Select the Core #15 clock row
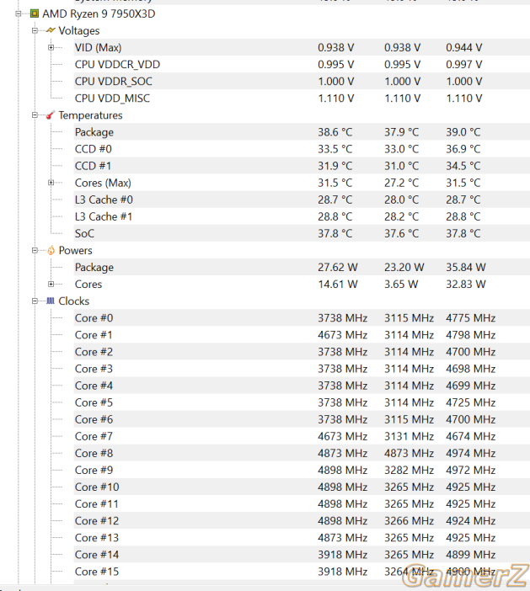Viewport: 530px width, 591px height. pyautogui.click(x=302, y=572)
